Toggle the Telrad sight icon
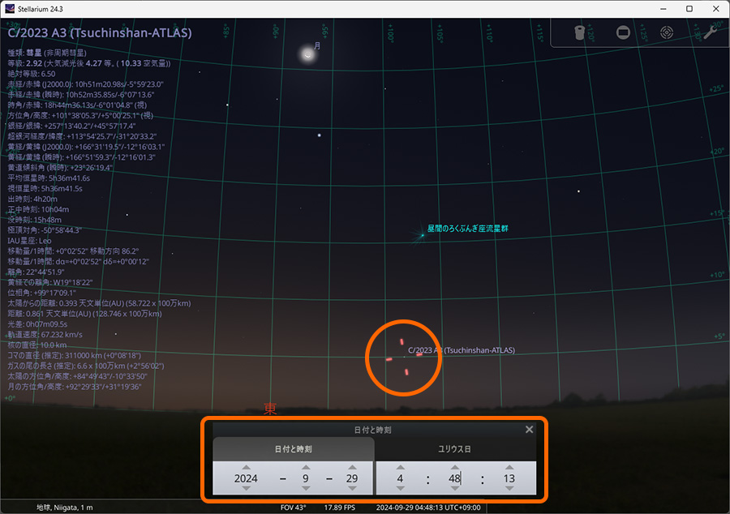 (x=667, y=33)
